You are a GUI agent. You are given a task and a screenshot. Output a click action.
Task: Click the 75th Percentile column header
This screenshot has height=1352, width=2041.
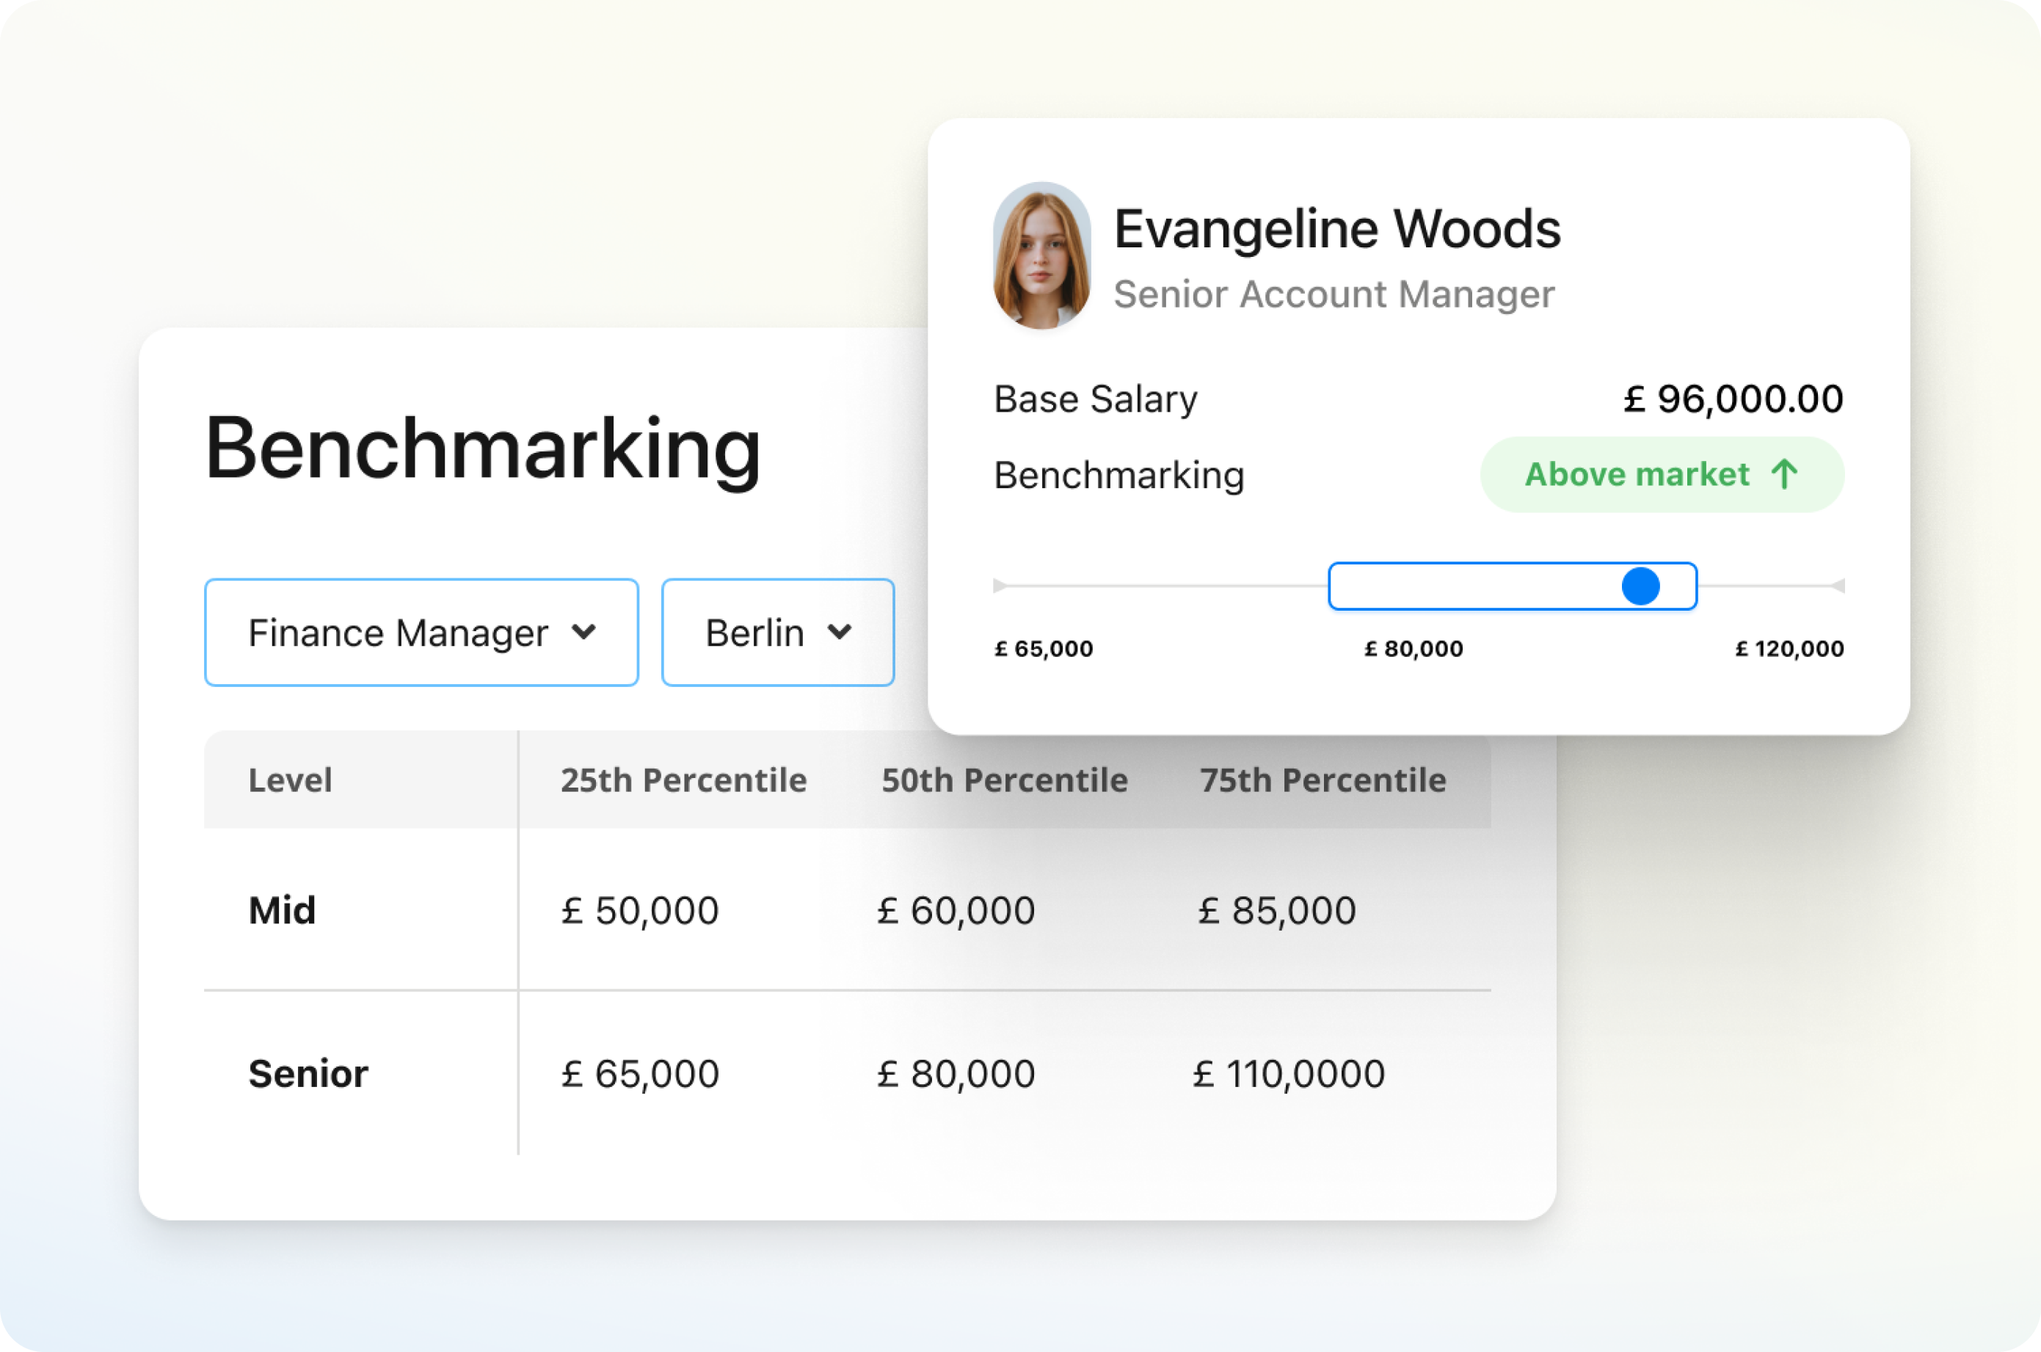(1323, 780)
